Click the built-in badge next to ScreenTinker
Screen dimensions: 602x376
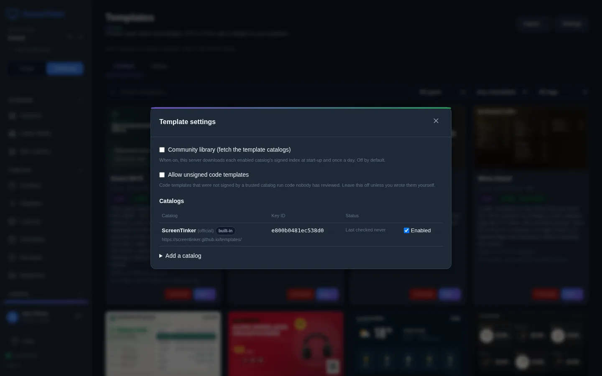click(225, 231)
